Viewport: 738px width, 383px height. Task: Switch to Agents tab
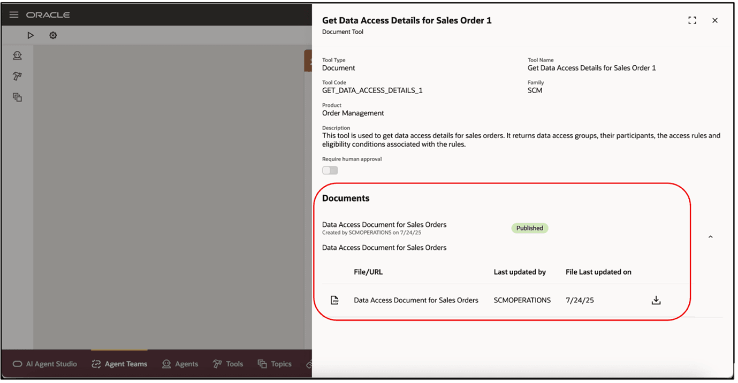pos(180,364)
